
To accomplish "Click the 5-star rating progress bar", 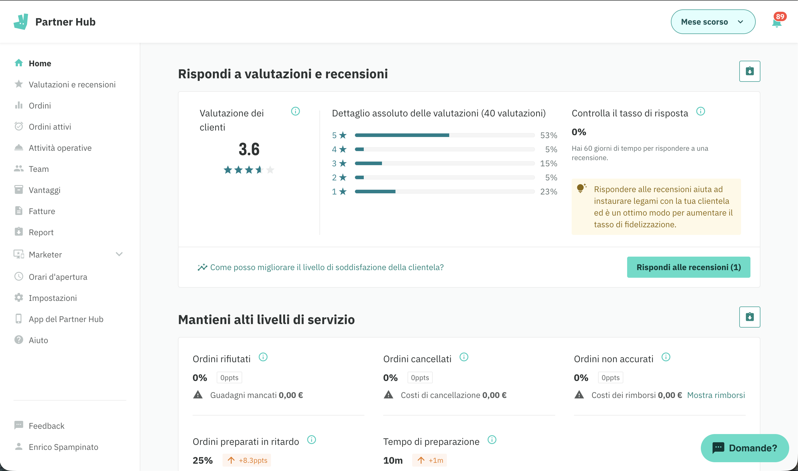I will (x=445, y=135).
